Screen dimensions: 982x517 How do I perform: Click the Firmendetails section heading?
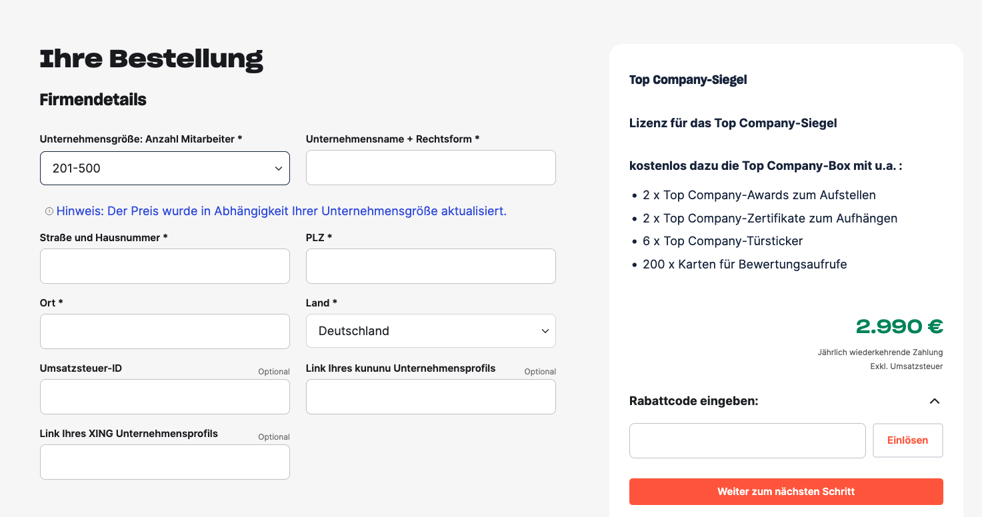[93, 100]
